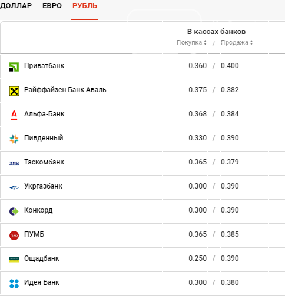Click the Укргазбанк blue logo icon
Screen dimensions: 285x296
14,187
